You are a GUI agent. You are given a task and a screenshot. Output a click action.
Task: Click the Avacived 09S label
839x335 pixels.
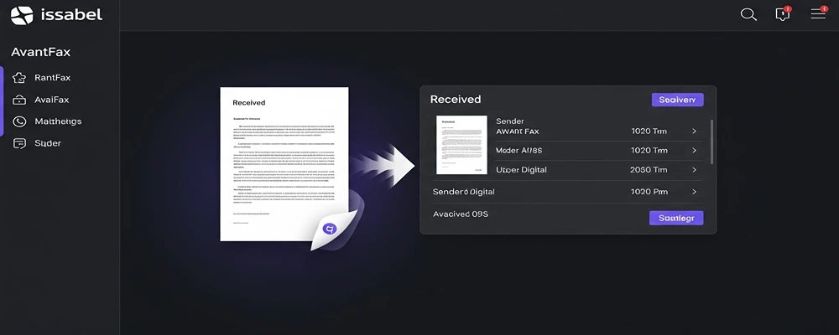coord(461,214)
